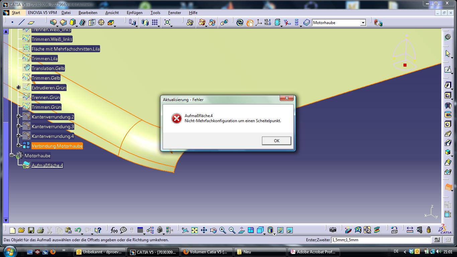Viewport: 457px width, 257px height.
Task: Open the Datei menu
Action: tap(66, 13)
